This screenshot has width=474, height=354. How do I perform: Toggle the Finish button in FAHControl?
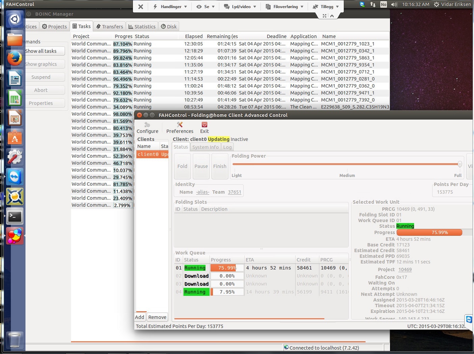[x=220, y=166]
